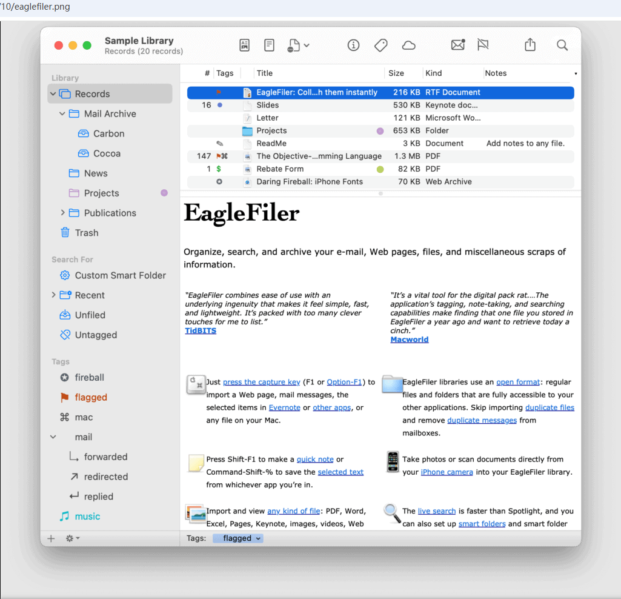The width and height of the screenshot is (621, 599).
Task: Click the purple label dot on the Projects row
Action: (x=380, y=131)
